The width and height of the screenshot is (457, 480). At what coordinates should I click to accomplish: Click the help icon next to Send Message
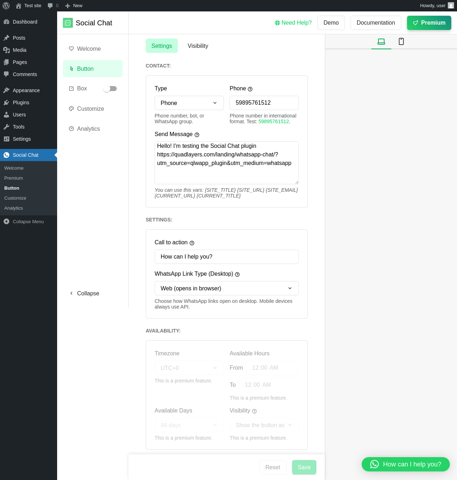(x=197, y=135)
